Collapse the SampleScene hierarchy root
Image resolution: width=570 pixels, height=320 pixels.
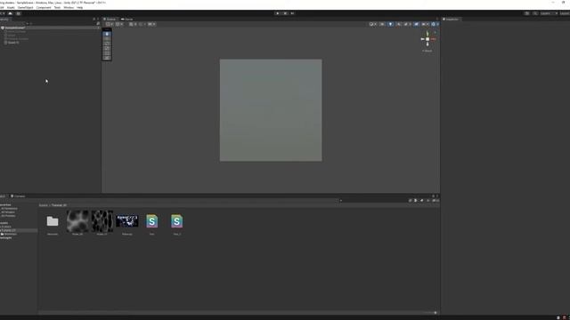(x=3, y=28)
